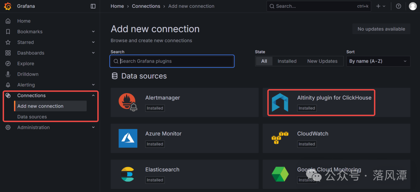This screenshot has width=420, height=192.
Task: Open the Elasticsearch card title
Action: click(162, 170)
